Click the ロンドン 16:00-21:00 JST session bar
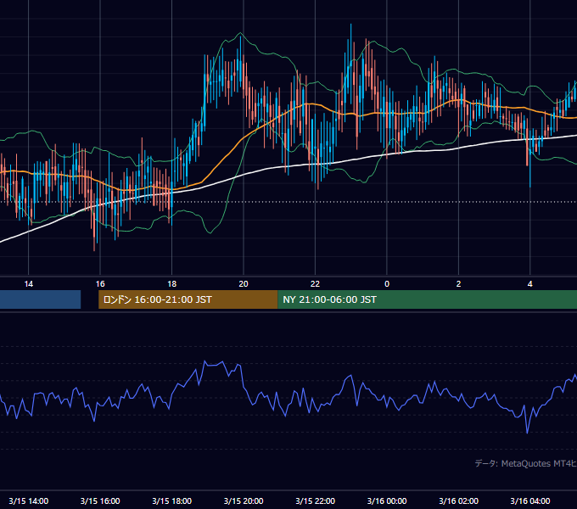 [x=188, y=299]
